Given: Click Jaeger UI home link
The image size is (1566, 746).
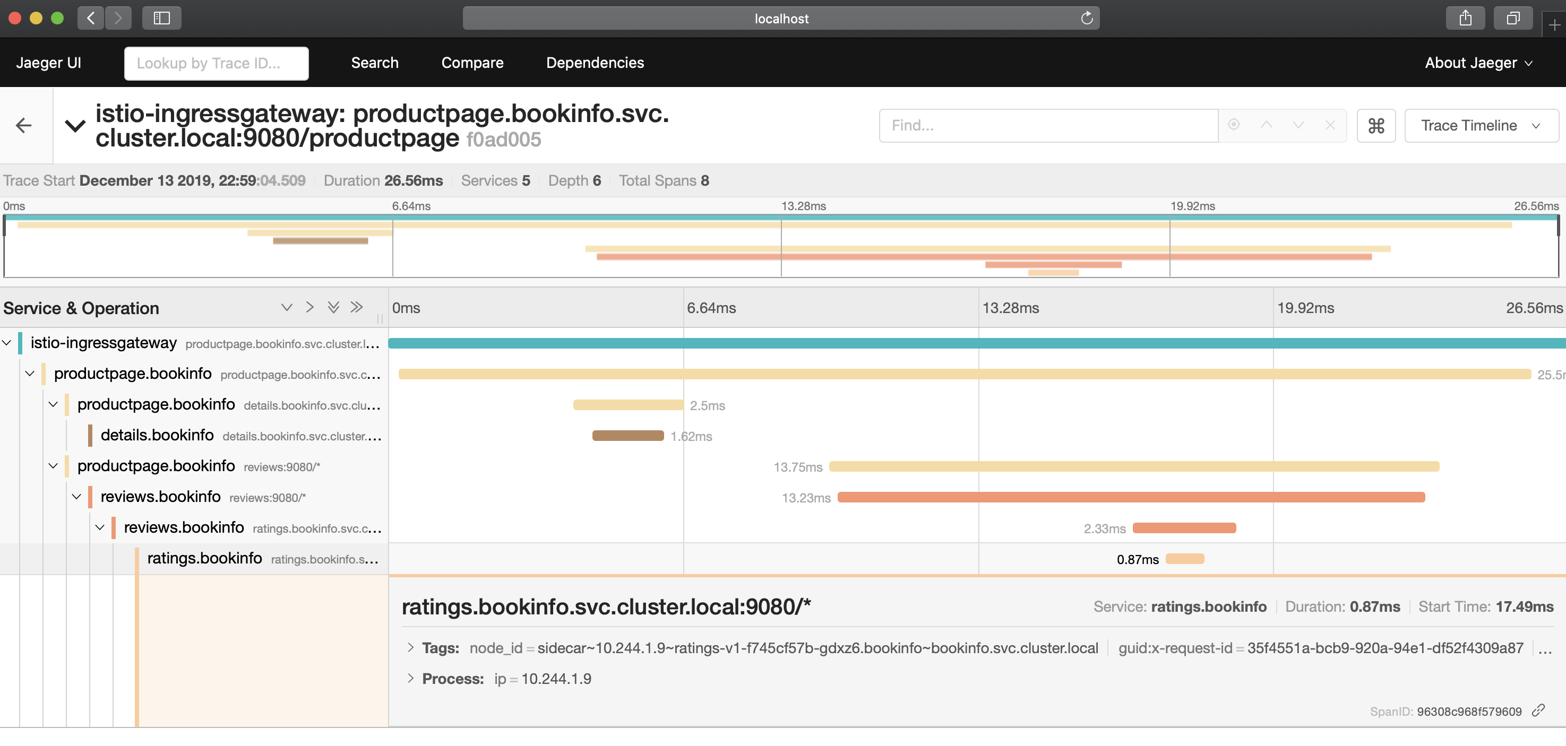Looking at the screenshot, I should 49,63.
